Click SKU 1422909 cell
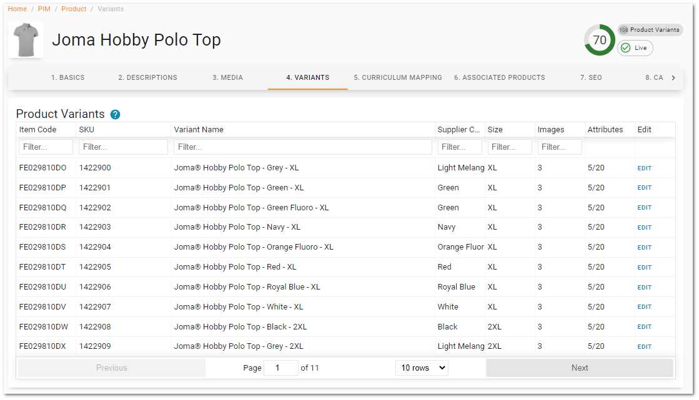Screen dimensions: 699x400 tap(95, 346)
